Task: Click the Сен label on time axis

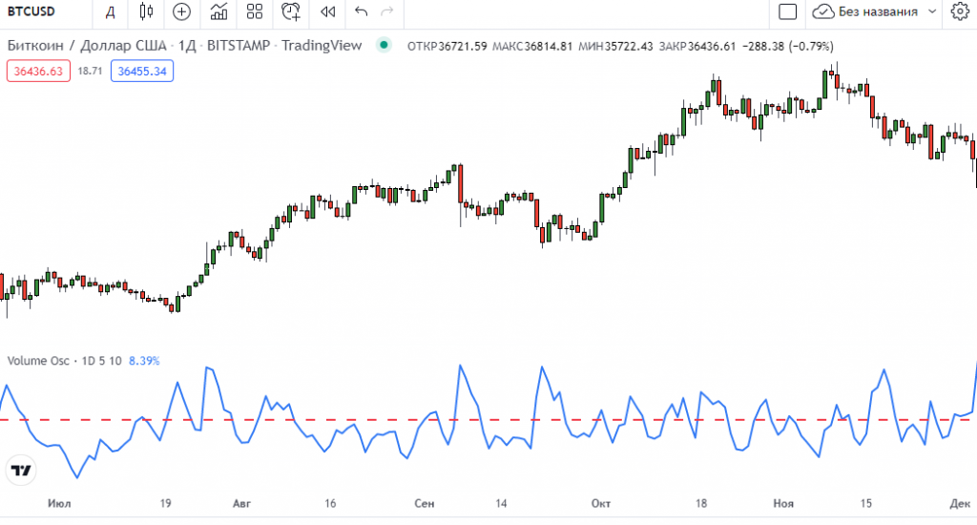Action: (x=425, y=503)
